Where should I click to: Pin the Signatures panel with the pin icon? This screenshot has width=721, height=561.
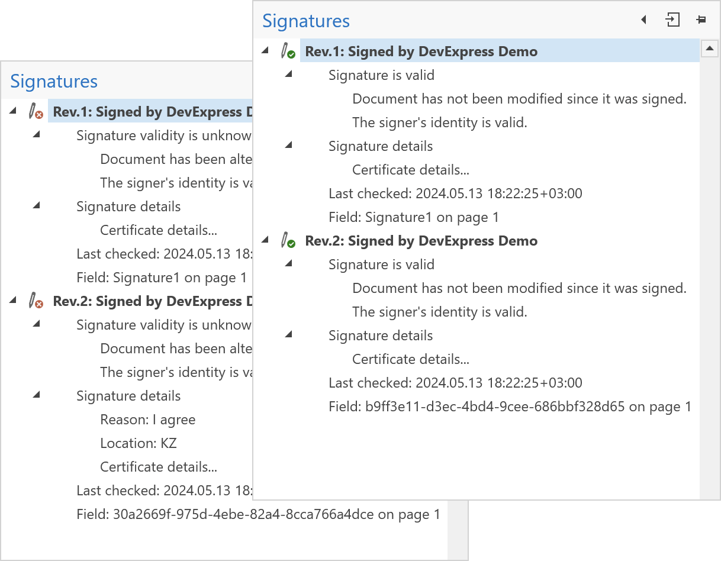[701, 20]
